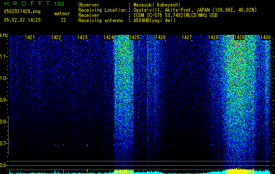Viewport: 275px width, 174px height.
Task: Click the version number 1.0.0
Action: [59, 3]
